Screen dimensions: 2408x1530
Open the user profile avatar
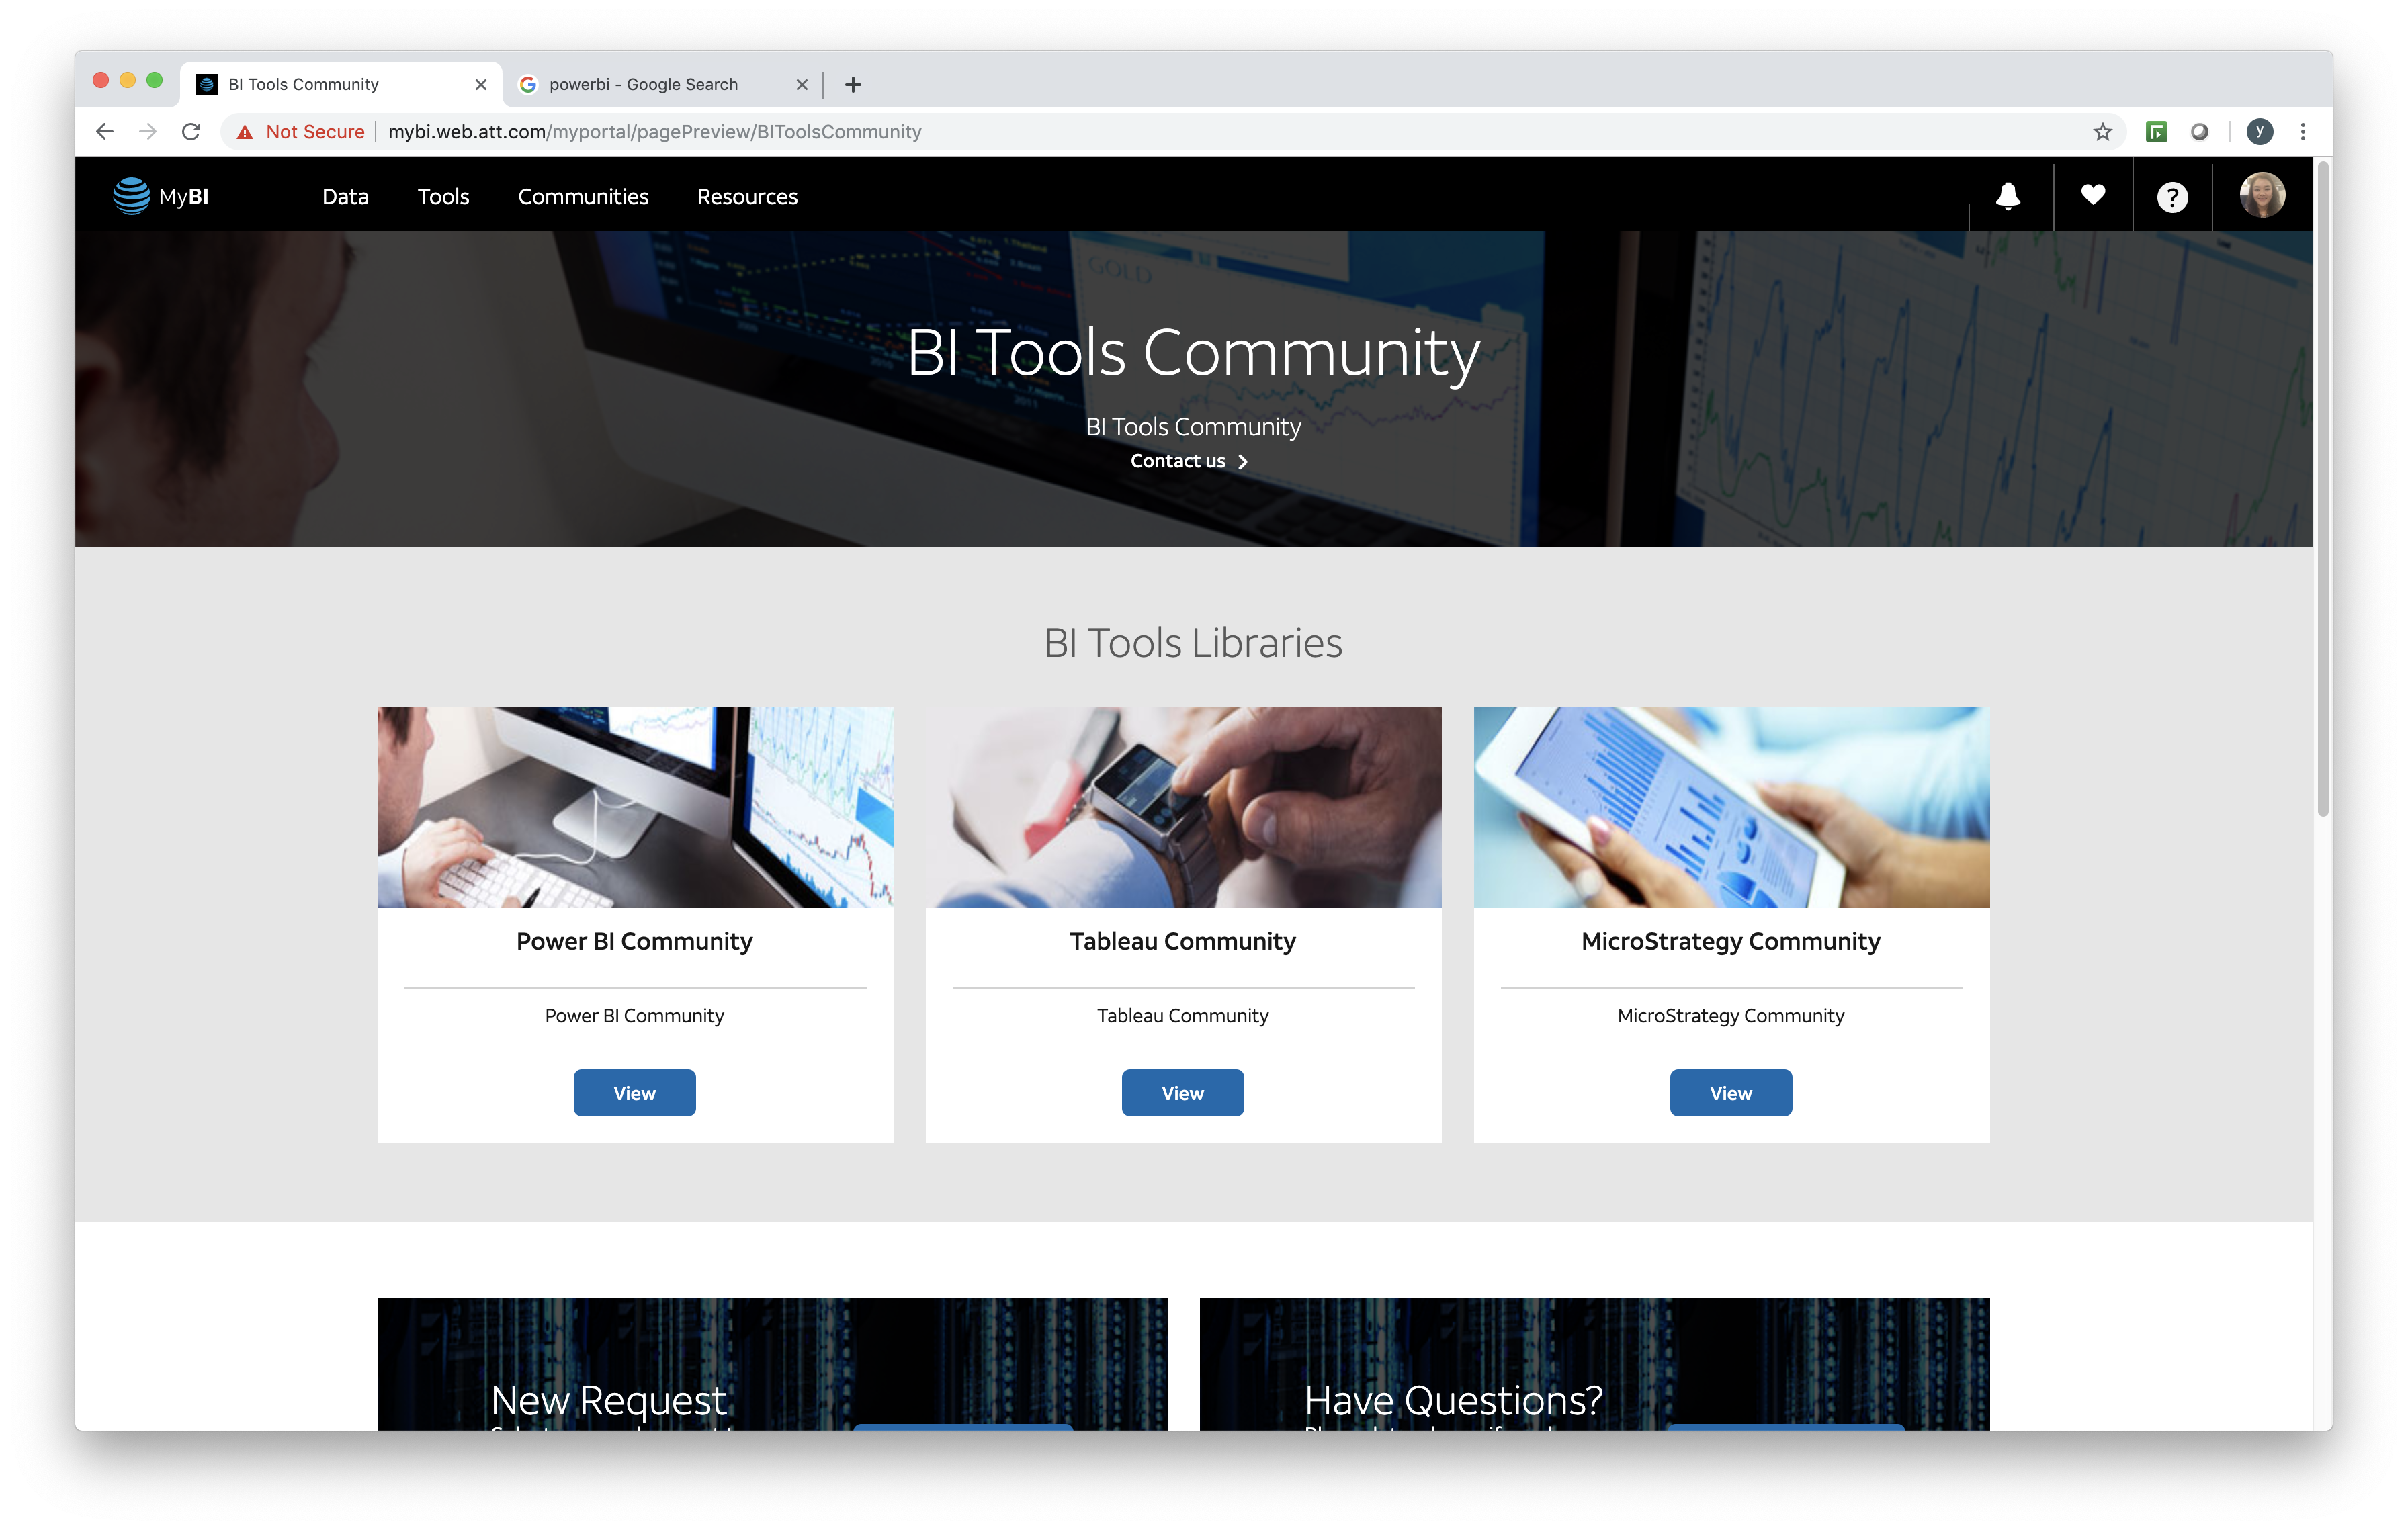[2261, 195]
